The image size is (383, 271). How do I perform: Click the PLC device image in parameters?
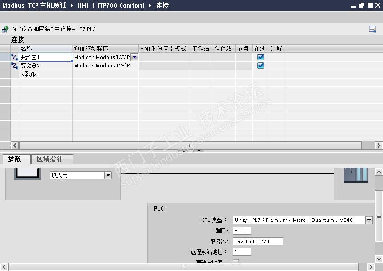pyautogui.click(x=356, y=175)
